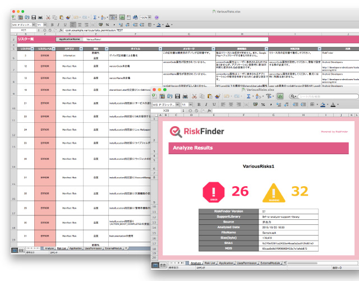Viewport: 359px width, 281px height.
Task: Select Analyze sheet tab in front window
Action: coord(196,263)
